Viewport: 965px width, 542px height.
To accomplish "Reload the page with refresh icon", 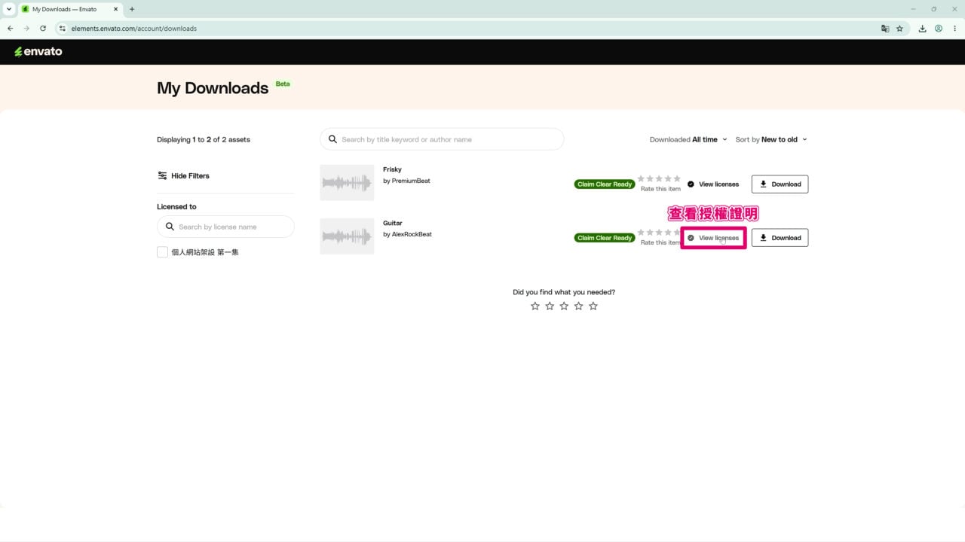I will (x=43, y=29).
